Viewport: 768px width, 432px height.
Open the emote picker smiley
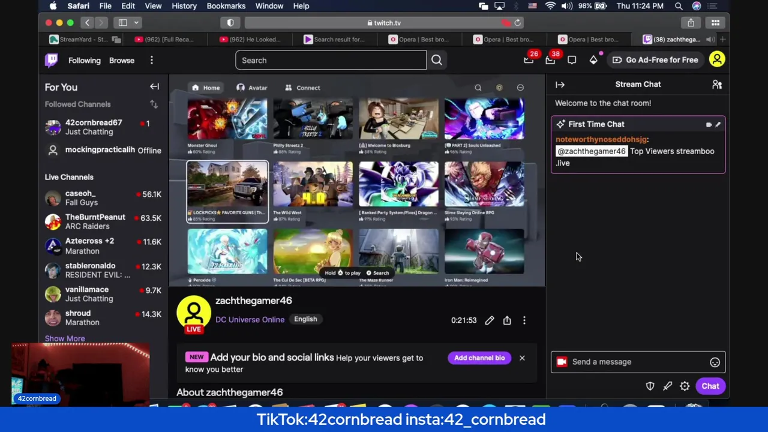click(x=715, y=362)
